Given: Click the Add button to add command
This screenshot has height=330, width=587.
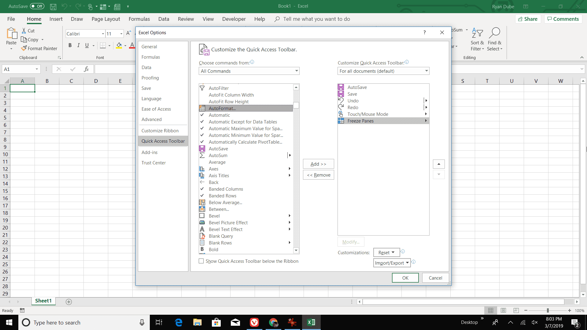Looking at the screenshot, I should click(x=318, y=164).
